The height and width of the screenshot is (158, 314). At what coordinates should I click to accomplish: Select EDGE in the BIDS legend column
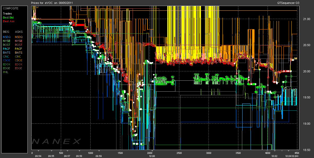click(7, 68)
